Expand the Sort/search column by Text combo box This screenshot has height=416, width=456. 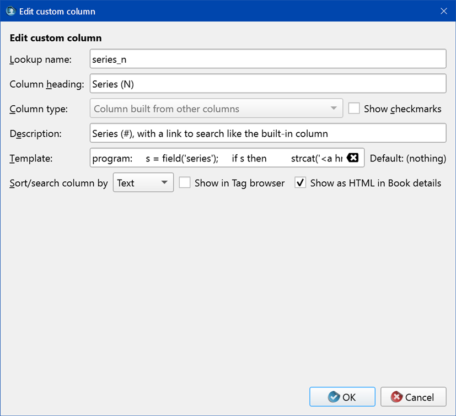tap(143, 183)
